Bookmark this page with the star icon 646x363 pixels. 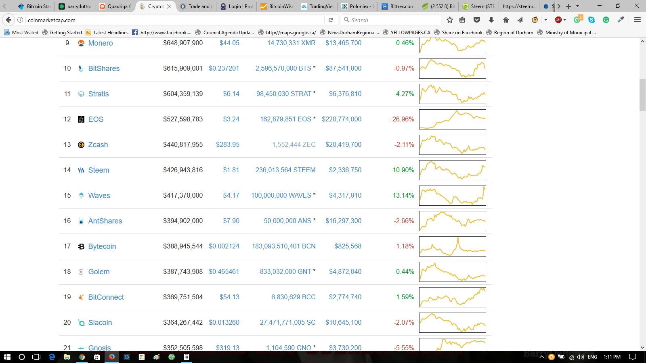pos(450,20)
